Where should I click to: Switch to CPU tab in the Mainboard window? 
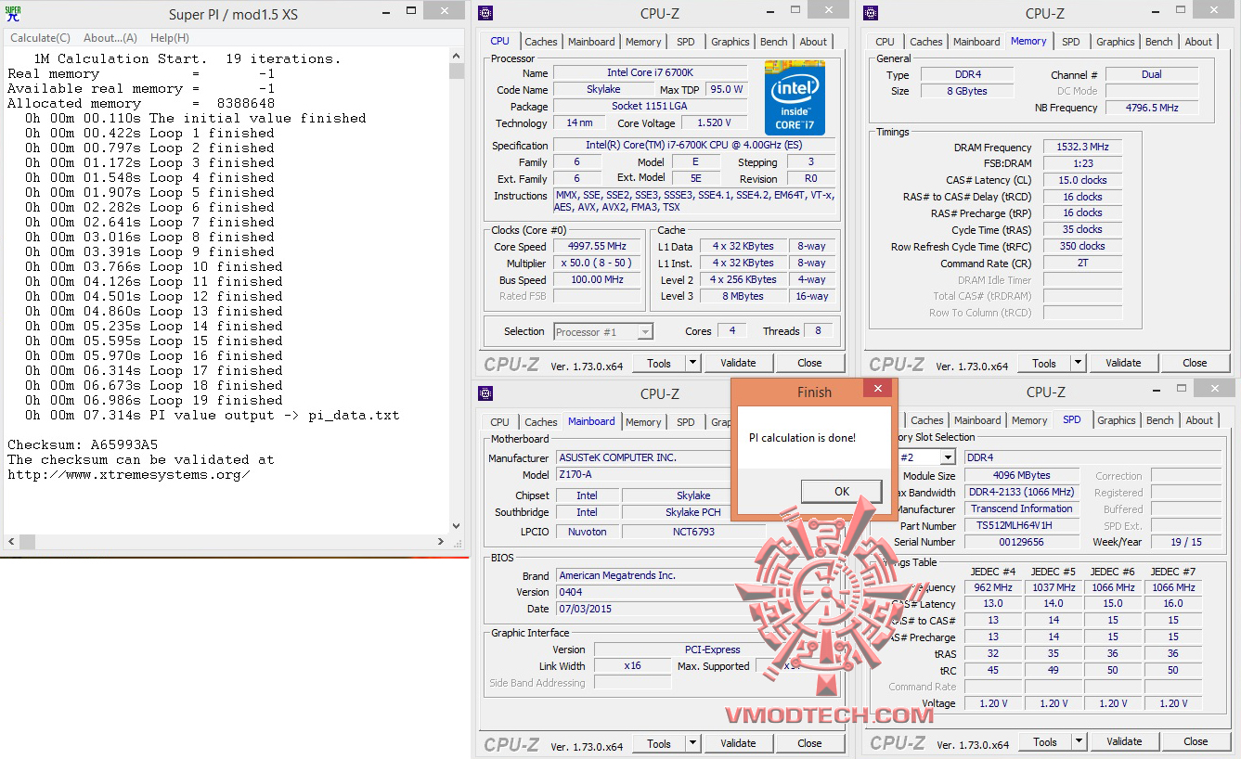coord(500,422)
